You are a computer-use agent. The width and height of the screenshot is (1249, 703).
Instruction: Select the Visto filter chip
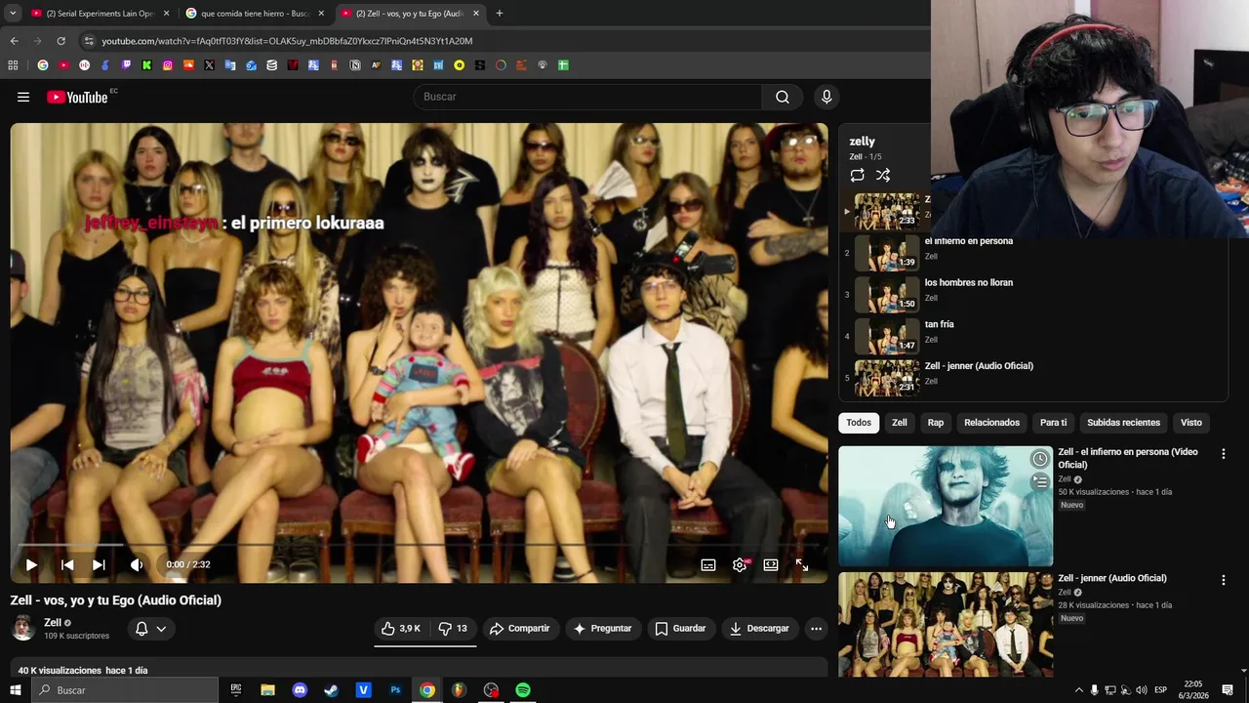pos(1191,423)
